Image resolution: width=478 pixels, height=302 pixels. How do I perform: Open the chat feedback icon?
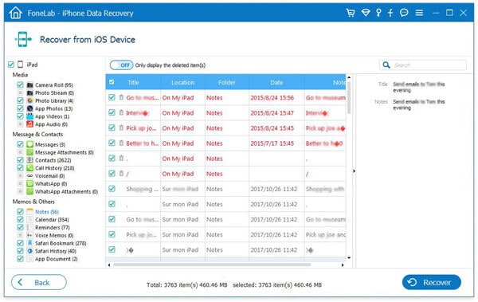point(404,13)
